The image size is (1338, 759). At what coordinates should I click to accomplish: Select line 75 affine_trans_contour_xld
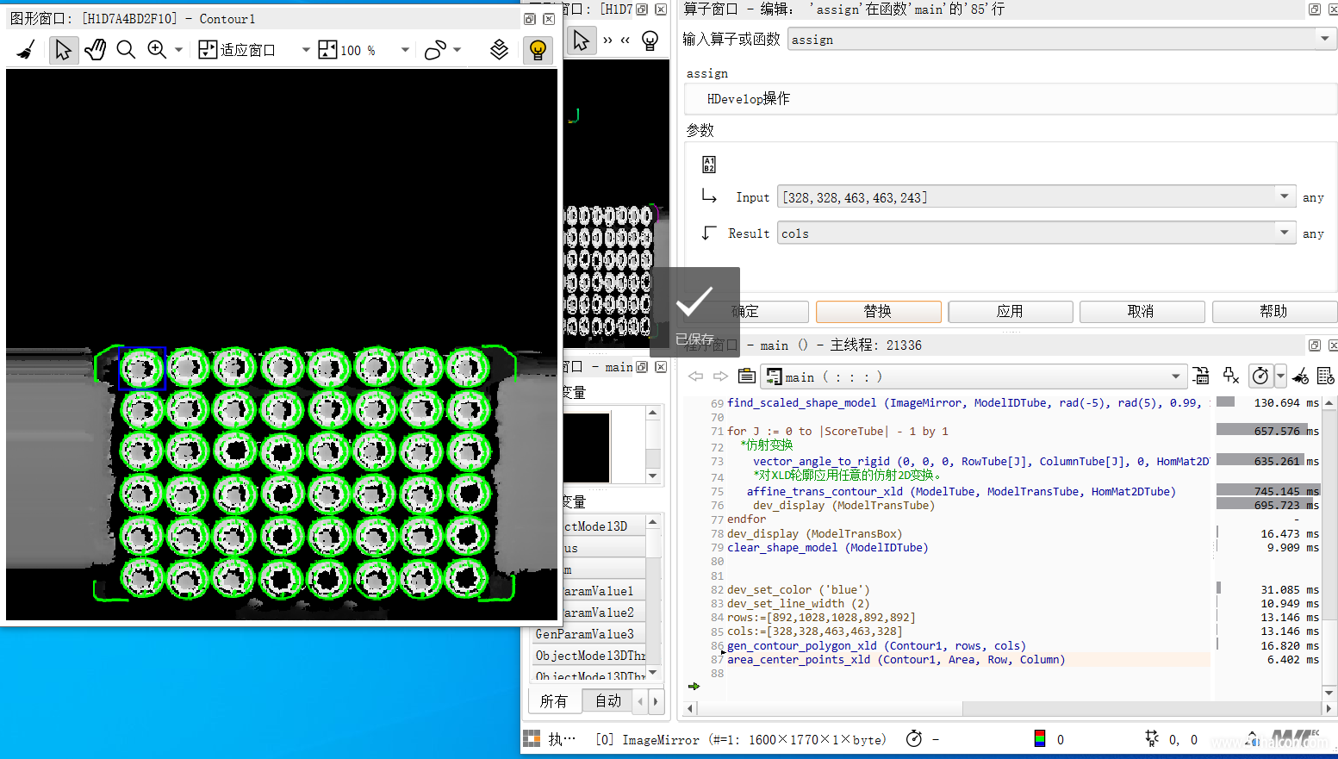961,491
